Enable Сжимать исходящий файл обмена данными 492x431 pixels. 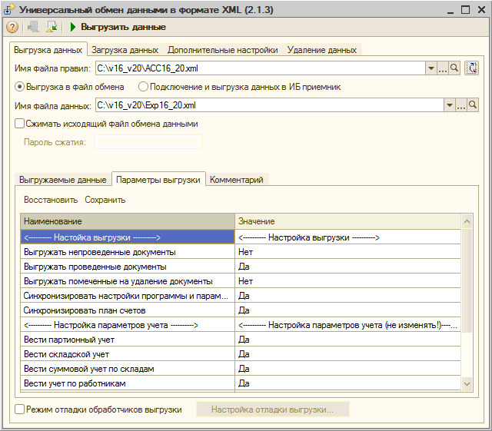pos(20,123)
